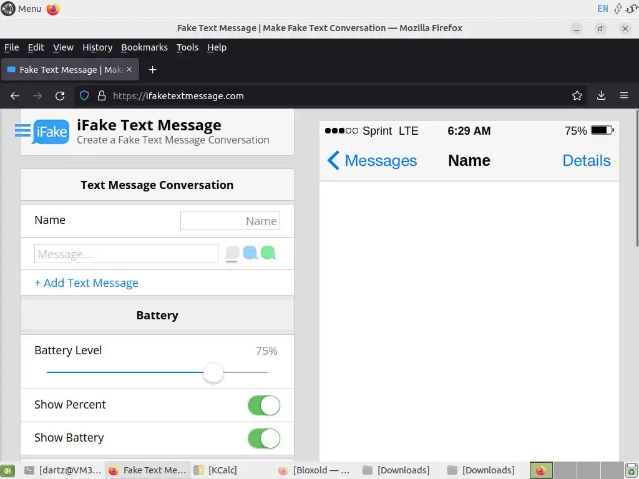Screen dimensions: 639x479
Task: Open the trash icon in taskbar corner
Action: [632, 470]
